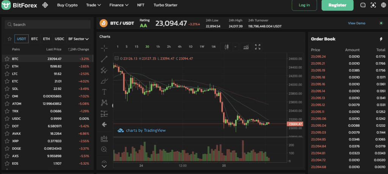
Task: Select the AVAX pair row
Action: click(x=47, y=134)
